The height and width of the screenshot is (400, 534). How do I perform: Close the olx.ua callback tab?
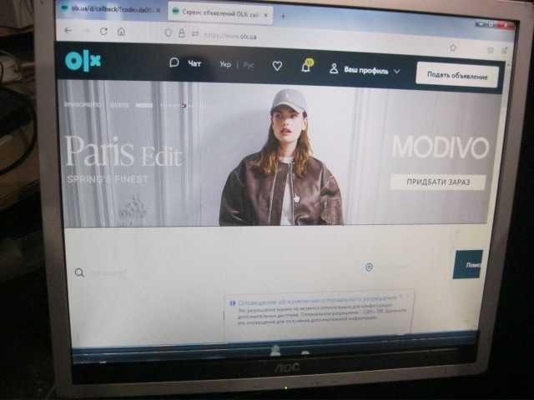coord(158,11)
